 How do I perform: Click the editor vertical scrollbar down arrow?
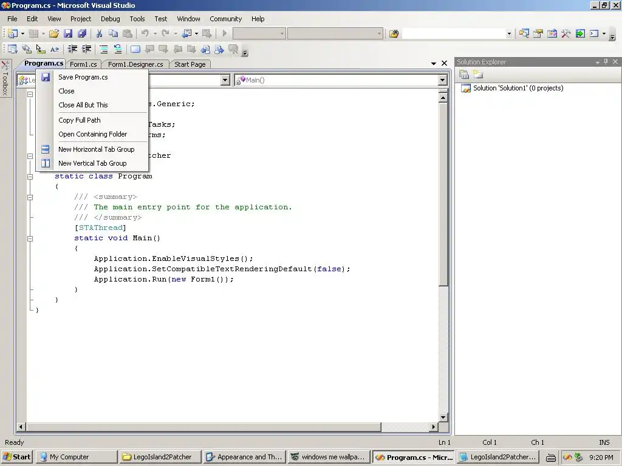pos(443,417)
